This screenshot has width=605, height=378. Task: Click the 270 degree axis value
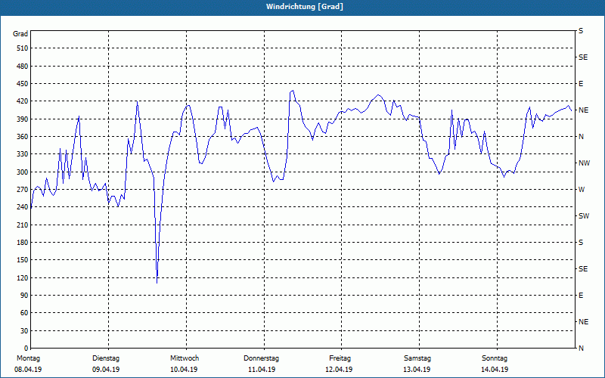pyautogui.click(x=22, y=190)
